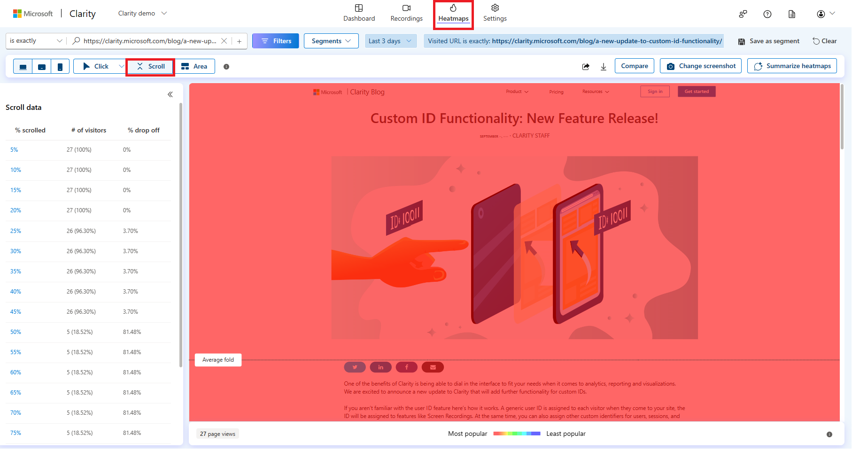Open the help question mark icon
Screen dimensions: 852x449
point(767,14)
